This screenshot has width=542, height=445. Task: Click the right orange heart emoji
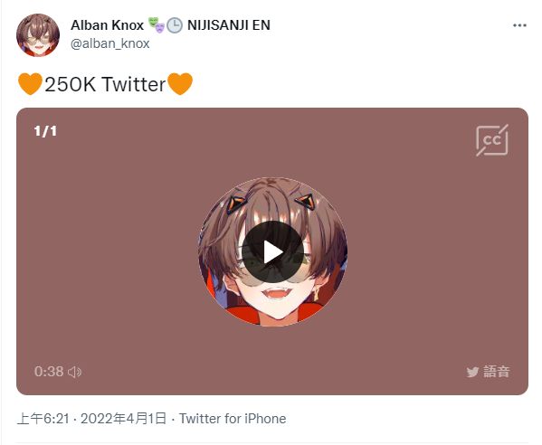(x=180, y=83)
